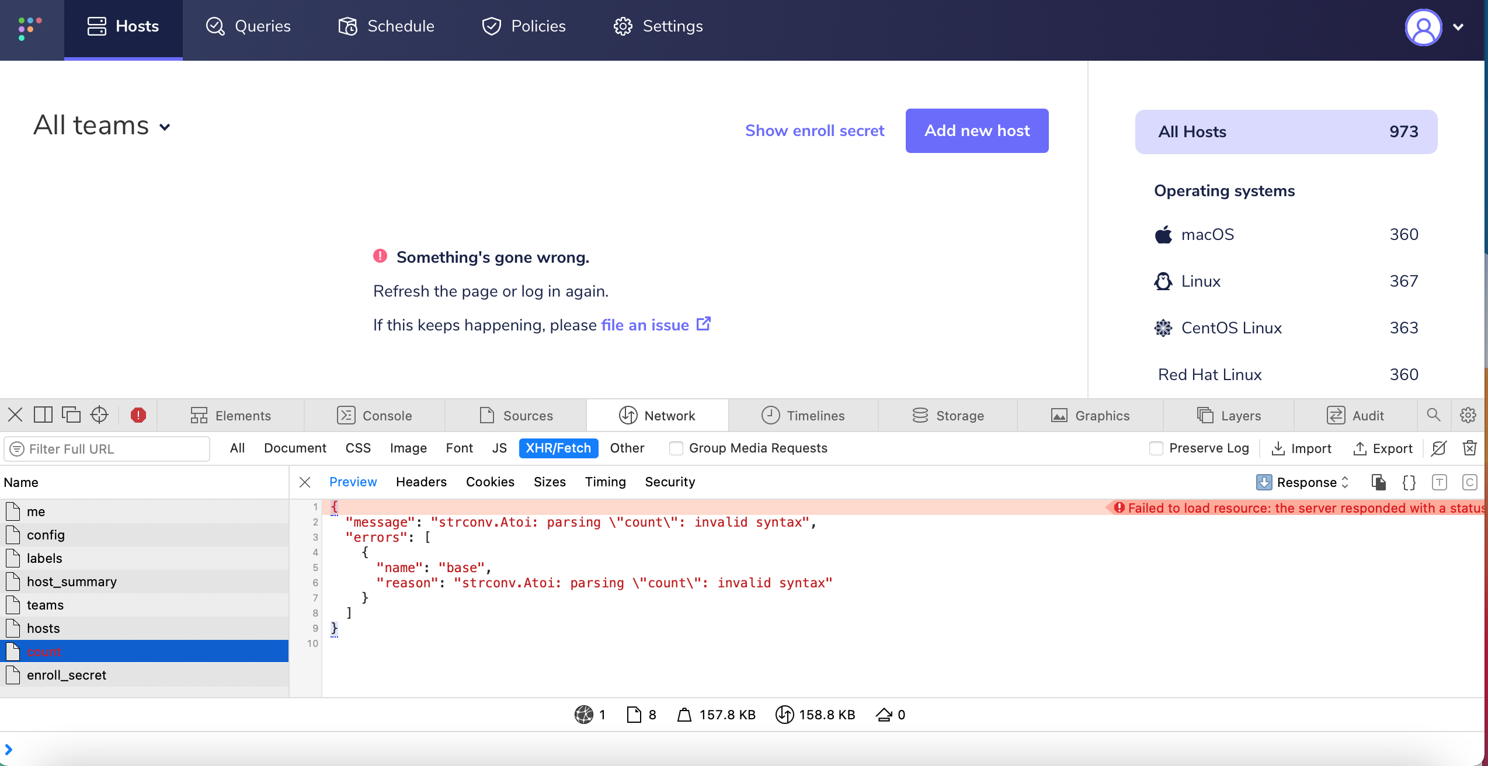The image size is (1488, 766).
Task: Activate the pretty-print braces icon for the response
Action: coord(1409,482)
